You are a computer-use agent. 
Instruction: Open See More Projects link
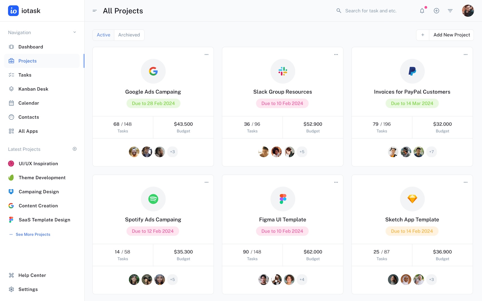(33, 234)
